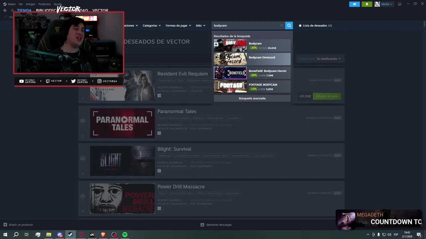The height and width of the screenshot is (239, 426).
Task: Click the Lista de deseados star link
Action: (315, 26)
